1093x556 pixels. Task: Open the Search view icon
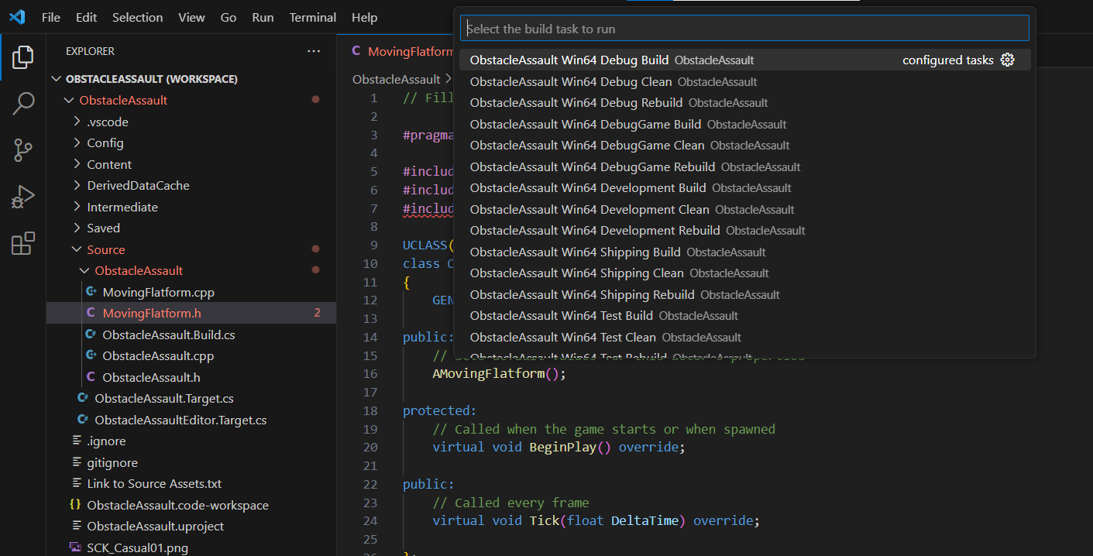coord(23,104)
